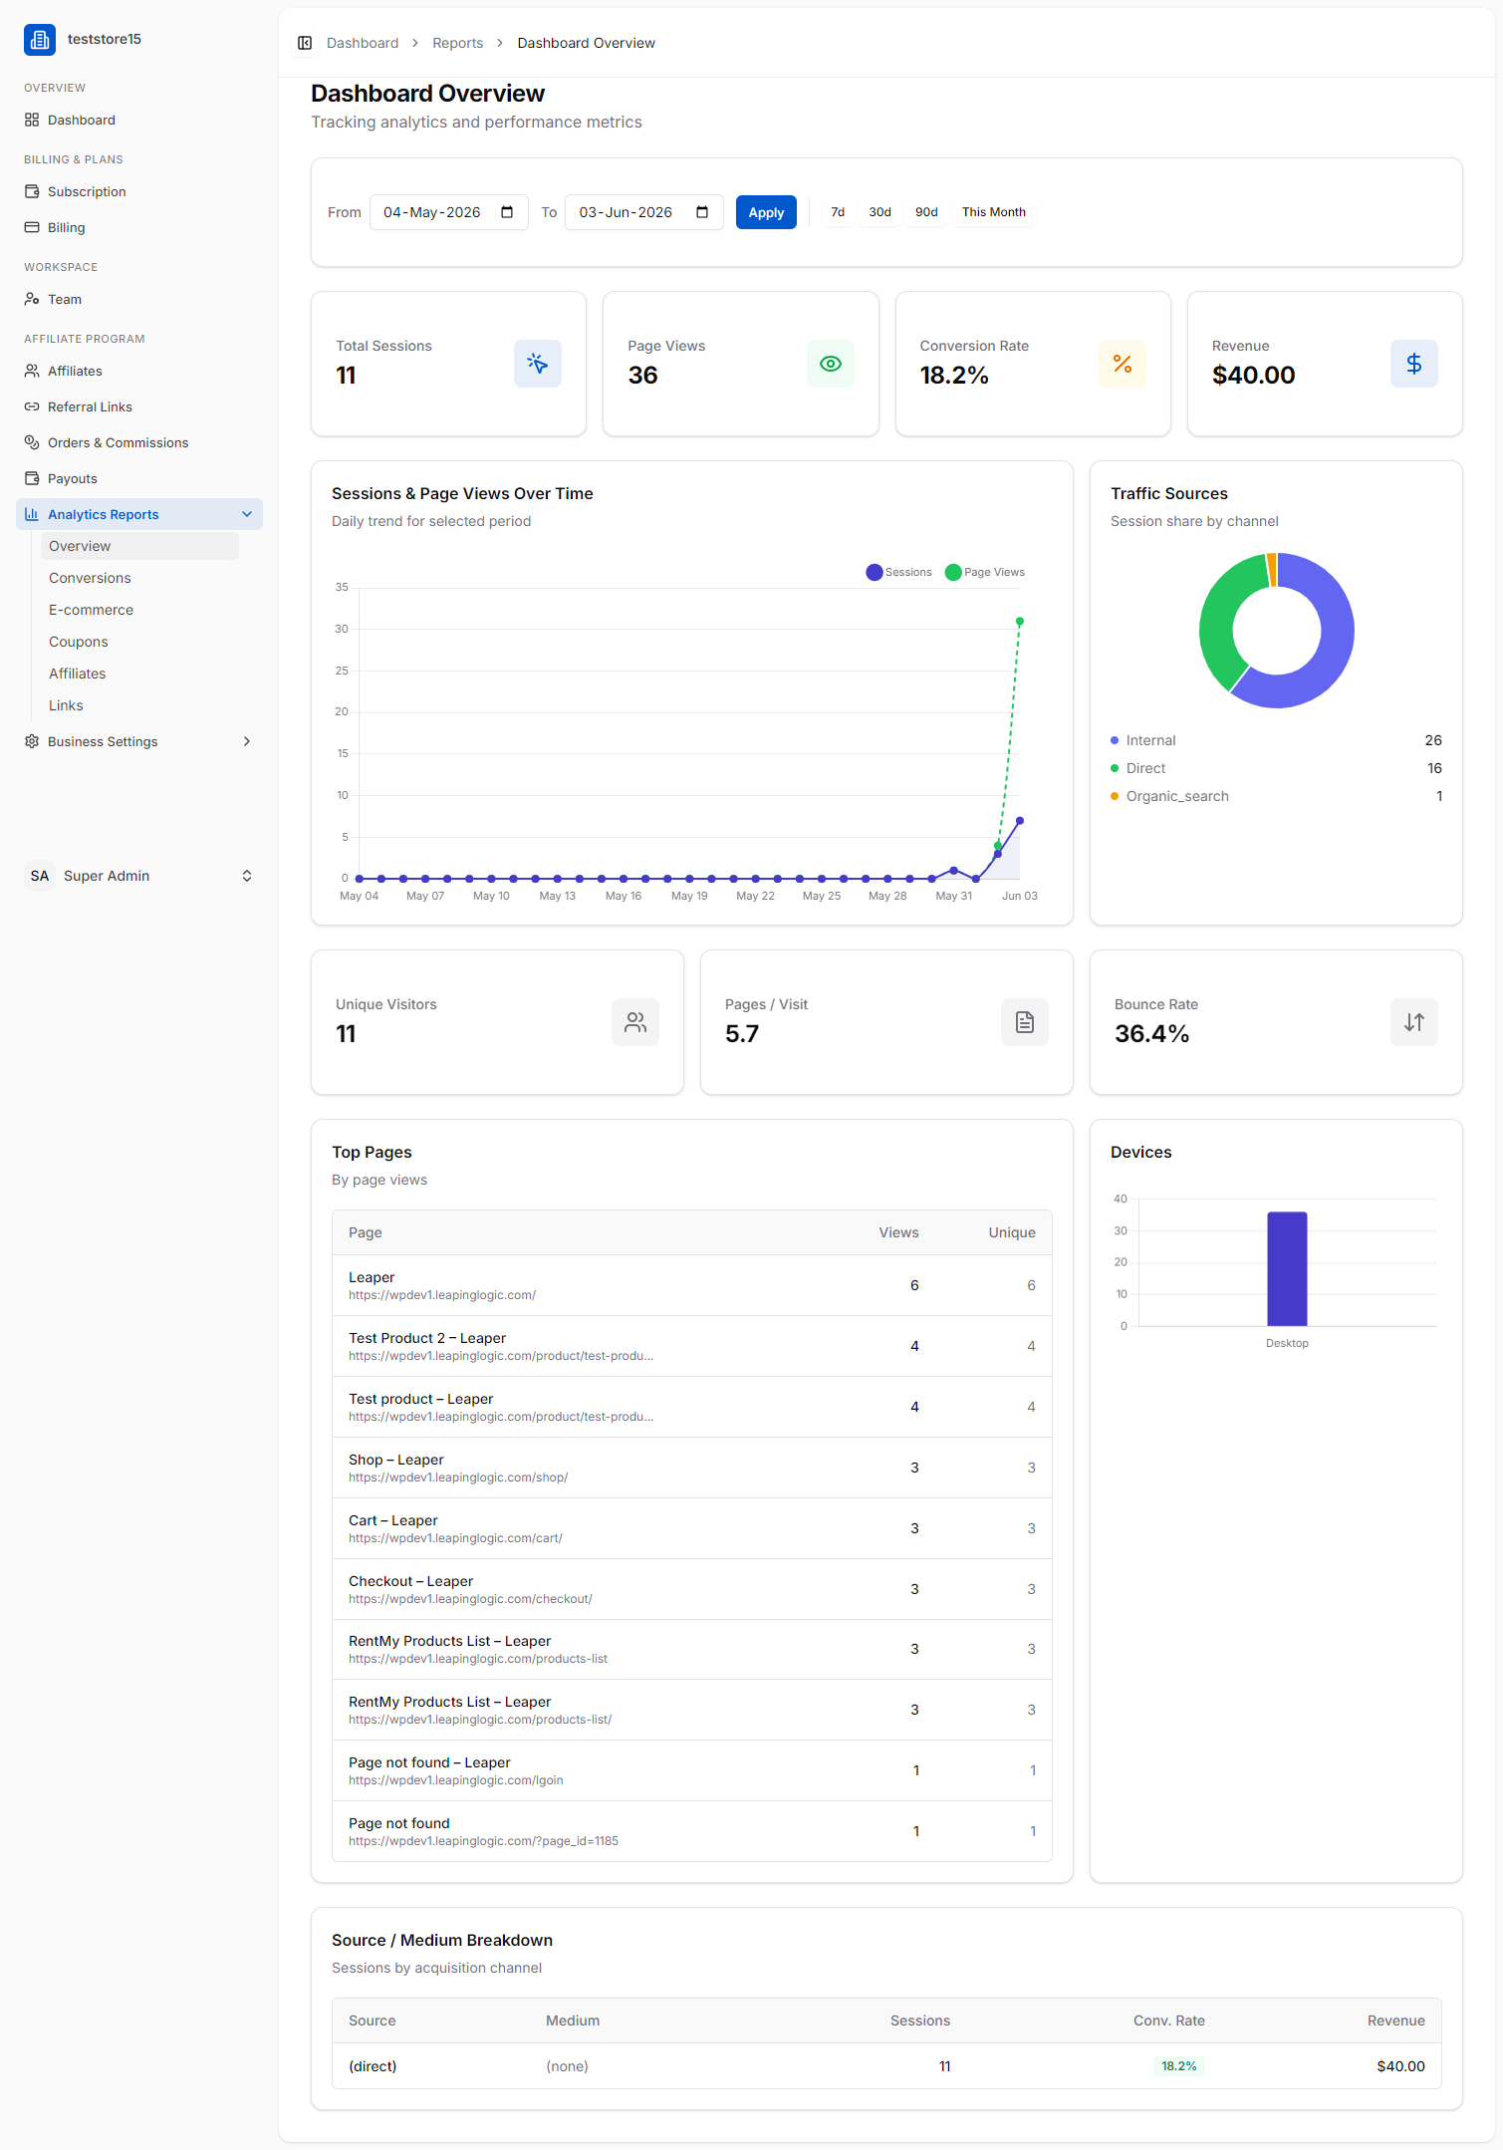Expand the Business Settings chevron
The height and width of the screenshot is (2150, 1503).
(x=247, y=741)
